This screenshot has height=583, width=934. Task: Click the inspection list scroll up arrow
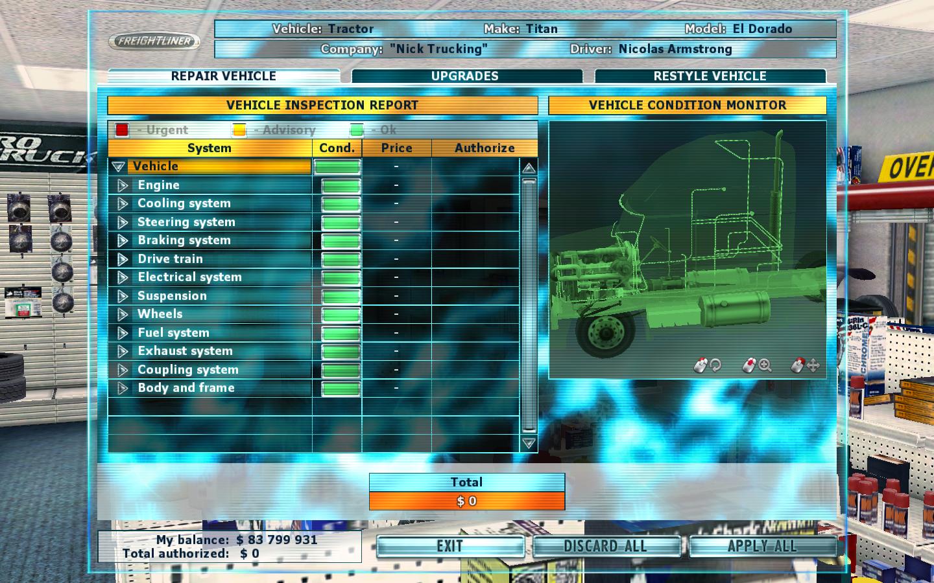tap(529, 168)
